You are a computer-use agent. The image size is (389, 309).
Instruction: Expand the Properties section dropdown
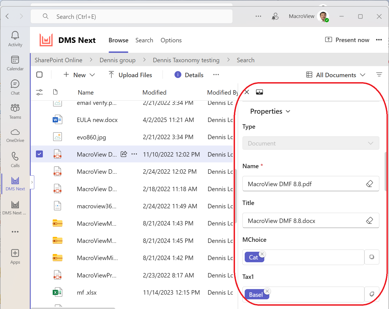270,111
